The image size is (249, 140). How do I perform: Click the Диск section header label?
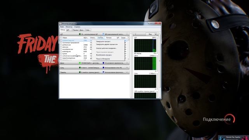click(x=62, y=63)
